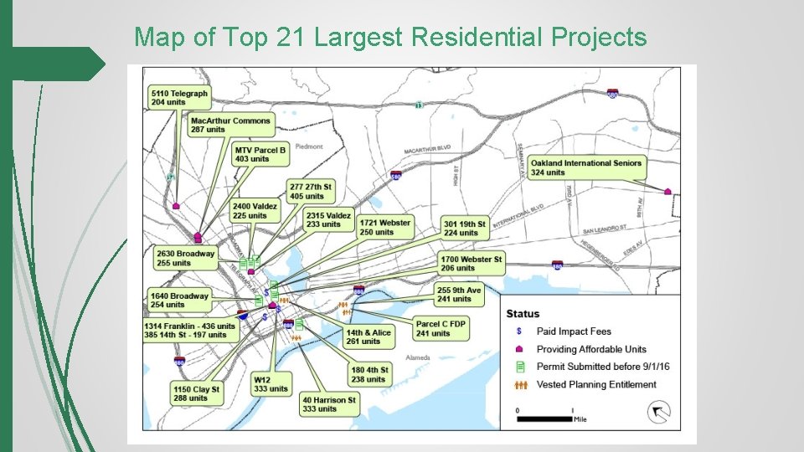Click the MACARTHUR BLVD street label
This screenshot has width=804, height=452.
click(x=427, y=149)
